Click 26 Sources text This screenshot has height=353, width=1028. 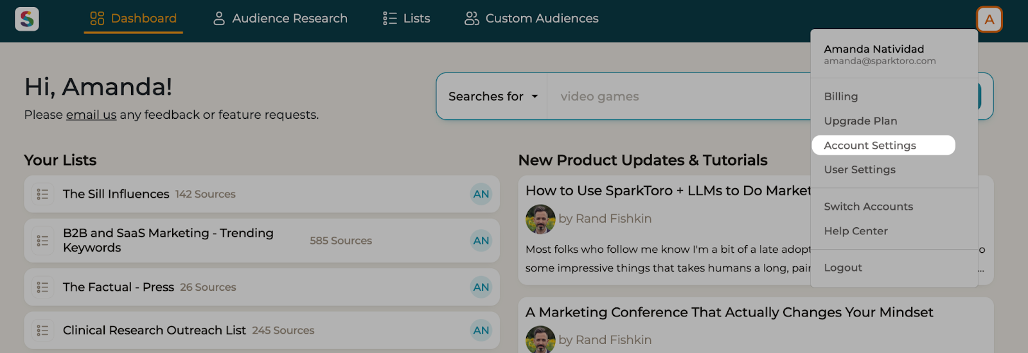coord(208,287)
